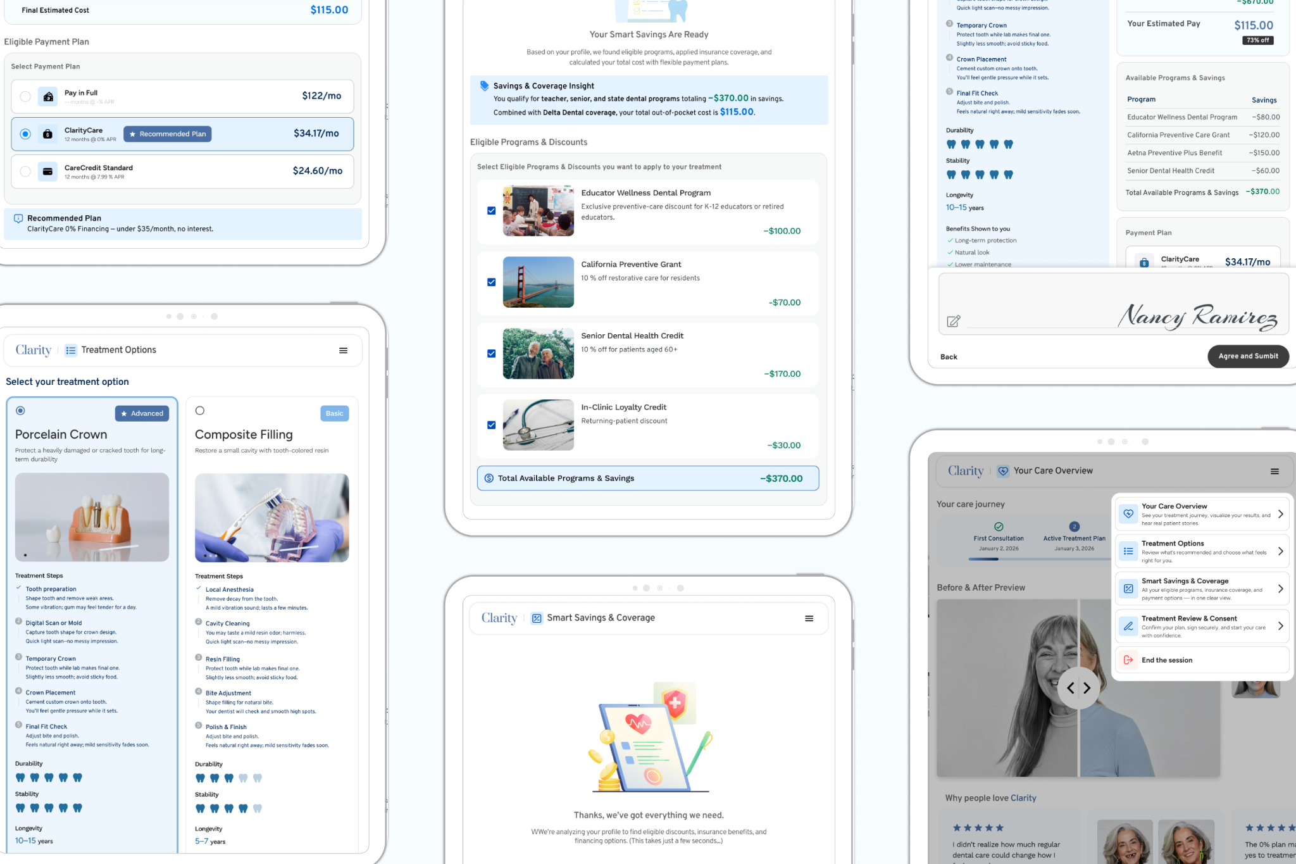Click the Your Care Overview heart icon in header
This screenshot has height=864, width=1296.
tap(1002, 471)
